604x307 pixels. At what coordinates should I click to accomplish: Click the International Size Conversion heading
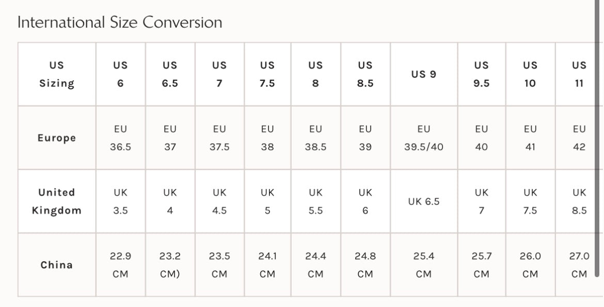pos(120,22)
